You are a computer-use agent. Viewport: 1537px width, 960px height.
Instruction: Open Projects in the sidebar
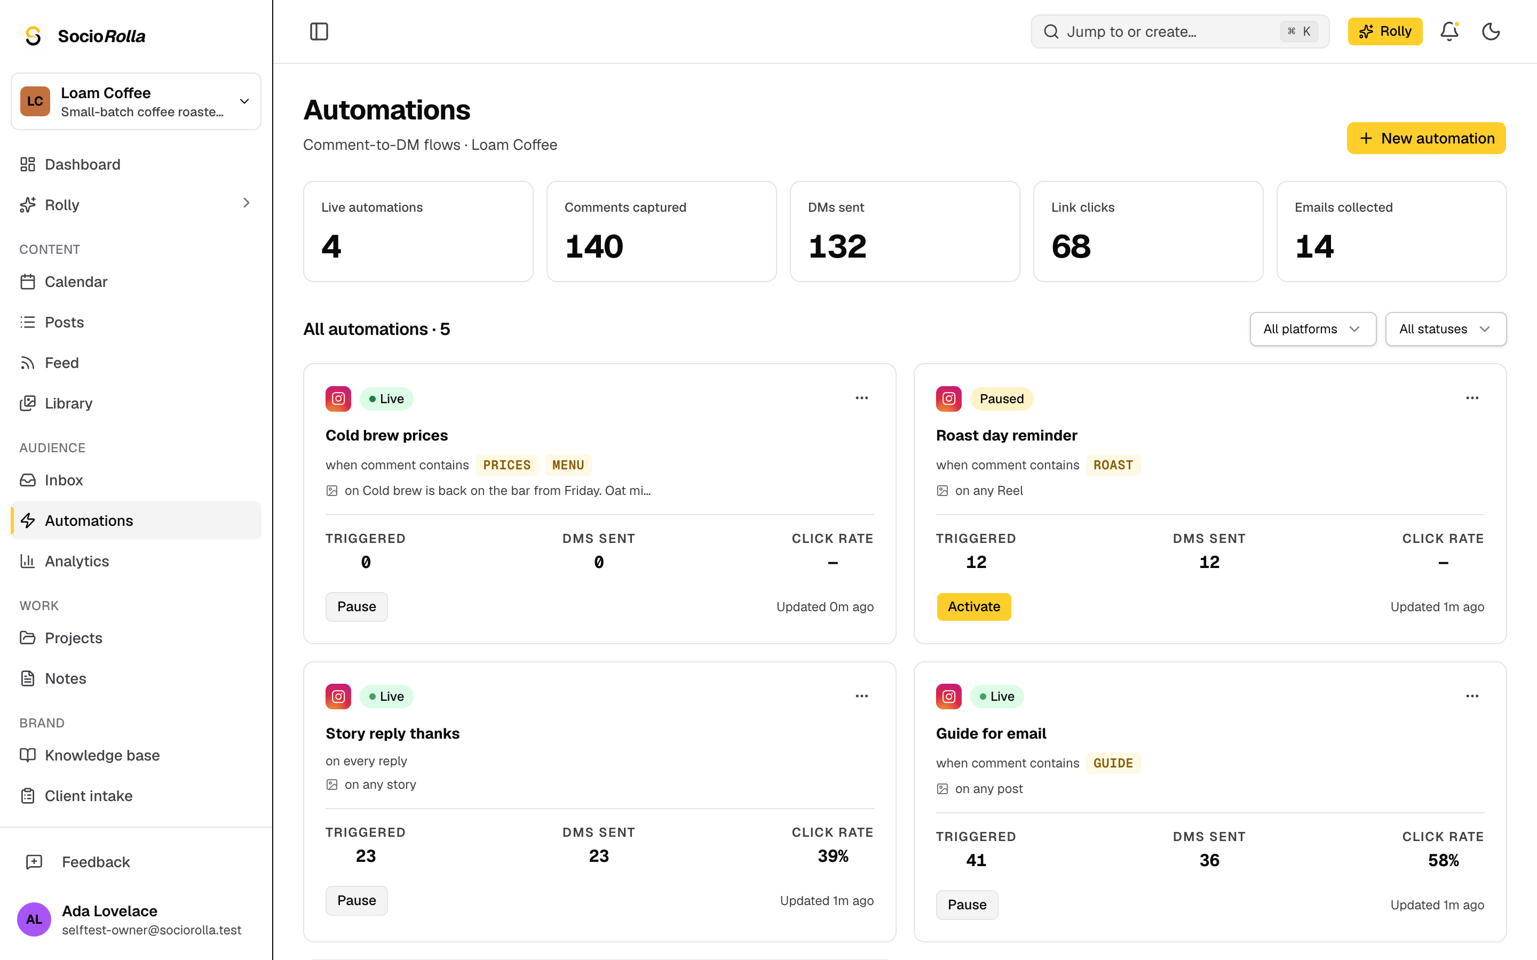(x=136, y=638)
